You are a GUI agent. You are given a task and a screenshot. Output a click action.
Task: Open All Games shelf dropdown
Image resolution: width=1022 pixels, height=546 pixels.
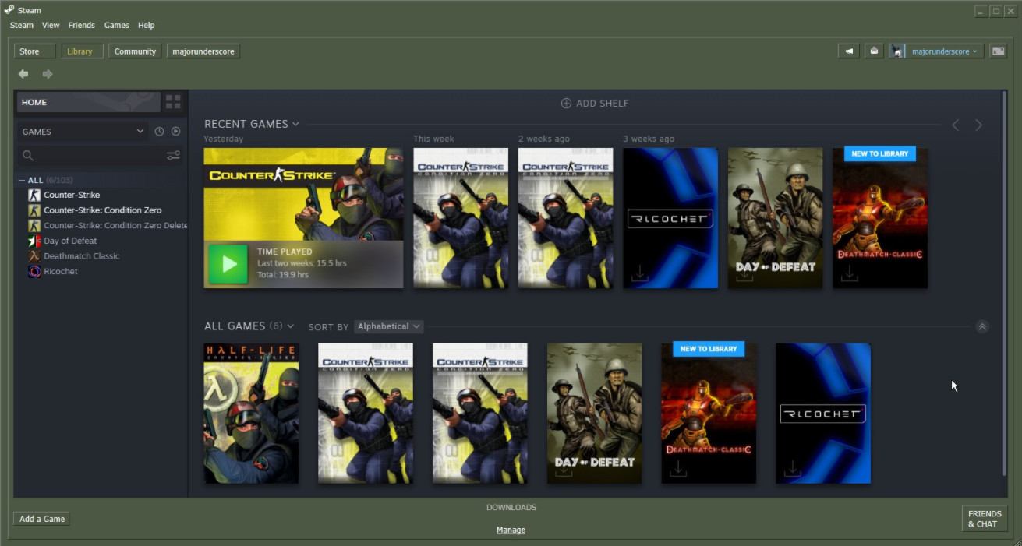tap(291, 326)
